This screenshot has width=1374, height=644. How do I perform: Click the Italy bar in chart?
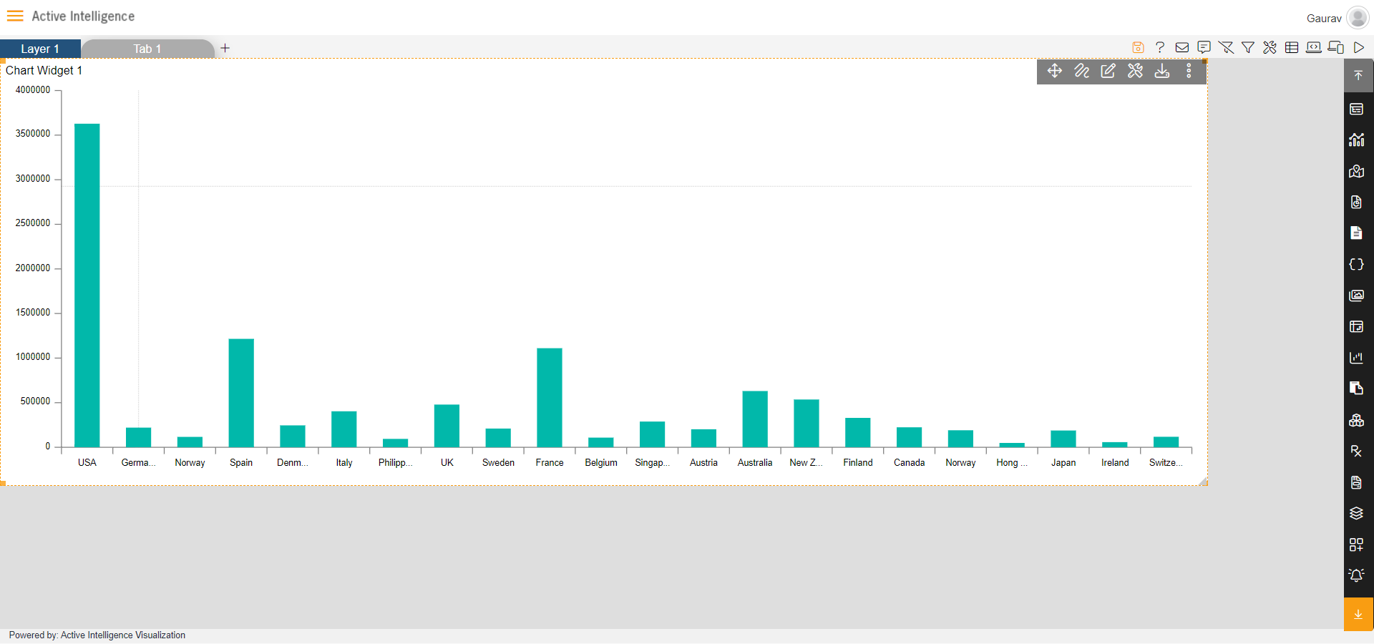click(344, 429)
